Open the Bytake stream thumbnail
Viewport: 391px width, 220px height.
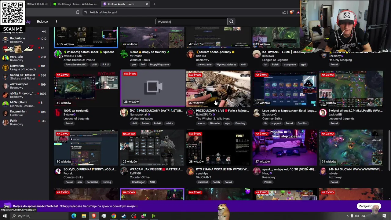(x=86, y=89)
